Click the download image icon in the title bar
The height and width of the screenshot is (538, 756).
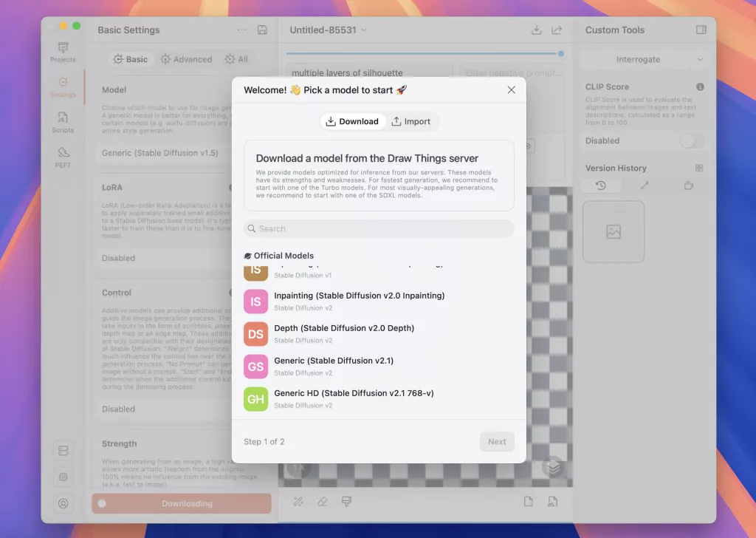(536, 30)
